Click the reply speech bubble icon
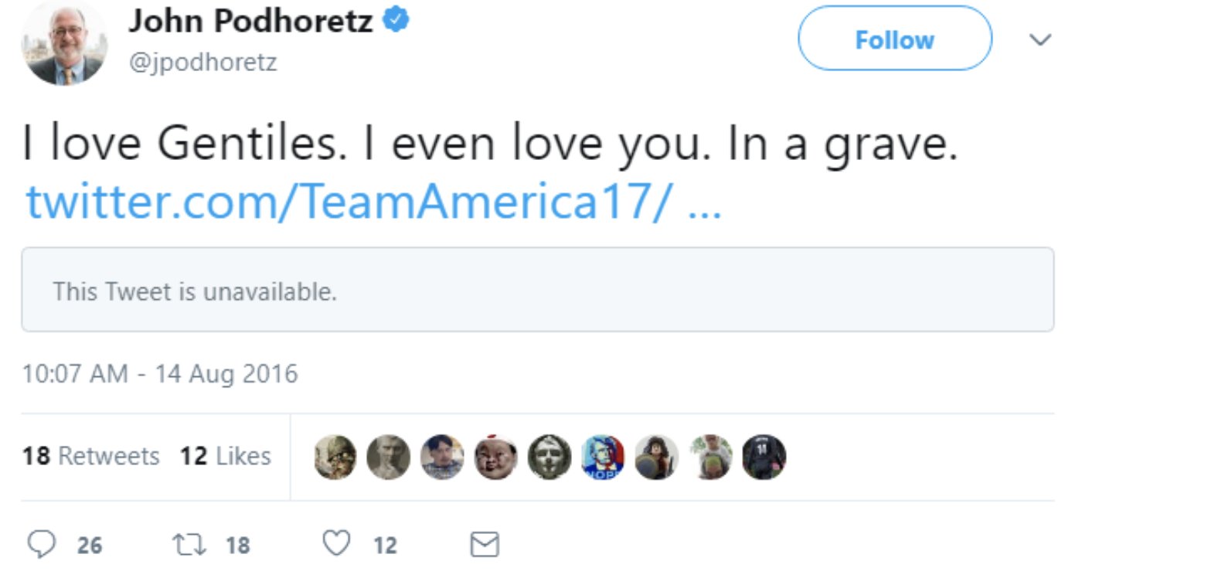1218x578 pixels. tap(42, 544)
